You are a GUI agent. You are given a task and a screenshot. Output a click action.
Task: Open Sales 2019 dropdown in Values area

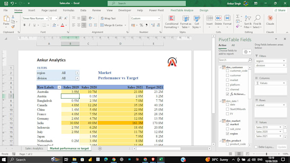[280, 127]
